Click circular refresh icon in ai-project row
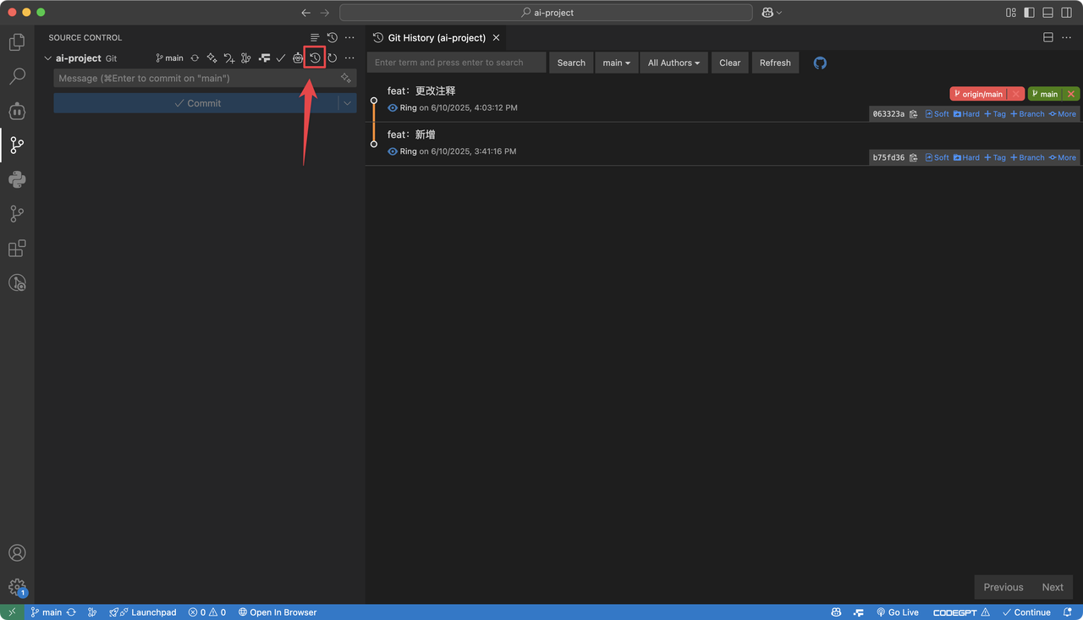 point(333,58)
